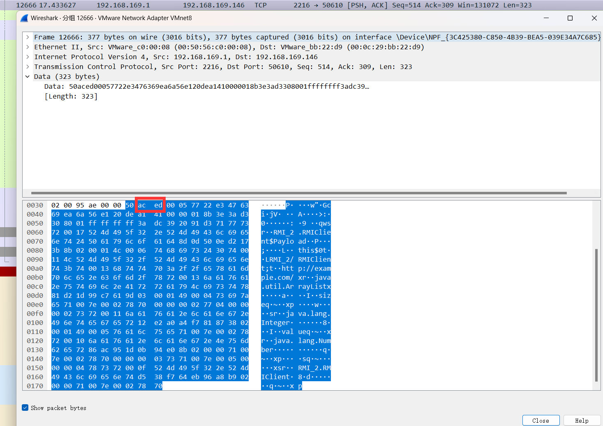
Task: Expand Transmission Control Protocol row
Action: (28, 67)
